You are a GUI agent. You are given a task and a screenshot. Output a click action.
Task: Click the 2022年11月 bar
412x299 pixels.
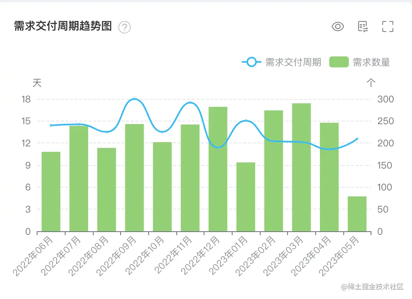(190, 178)
